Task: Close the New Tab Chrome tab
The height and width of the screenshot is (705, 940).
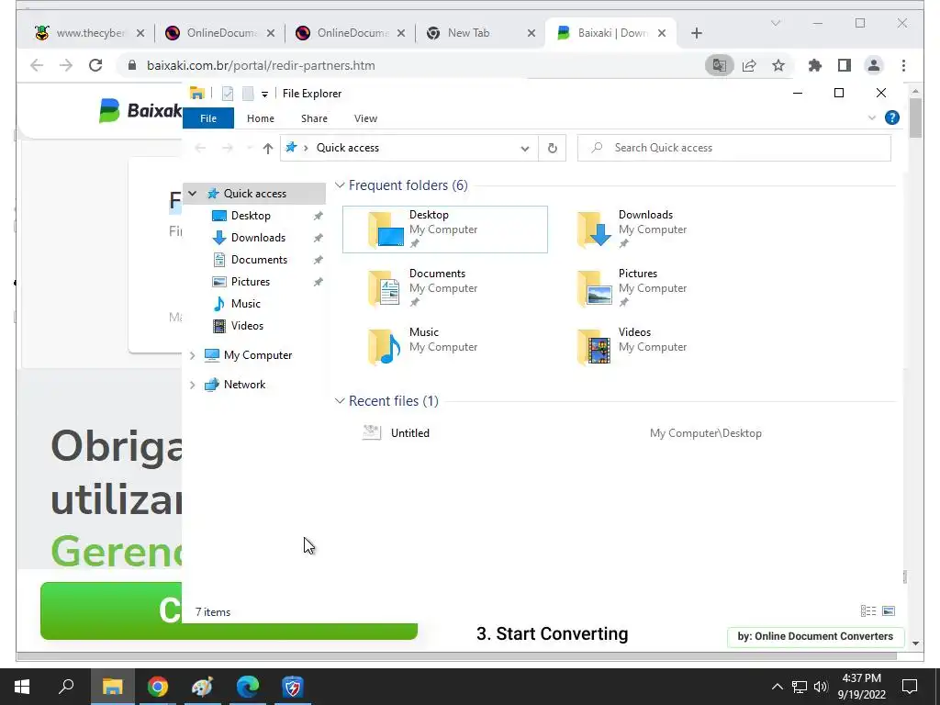Action: pyautogui.click(x=532, y=33)
